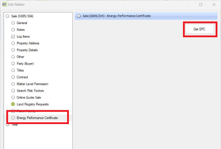The height and width of the screenshot is (149, 221).
Task: Click the Energy Performance Certificate panel header
Action: pos(116,16)
